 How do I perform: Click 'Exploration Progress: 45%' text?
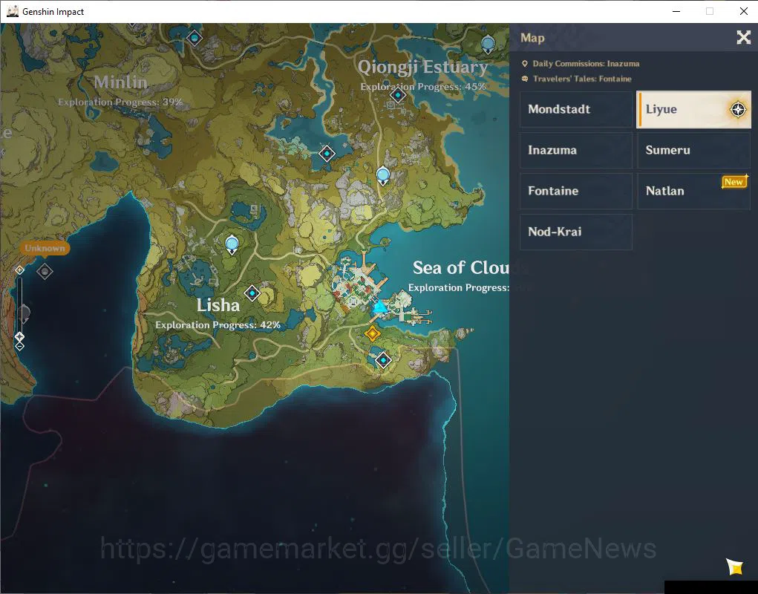pos(423,87)
